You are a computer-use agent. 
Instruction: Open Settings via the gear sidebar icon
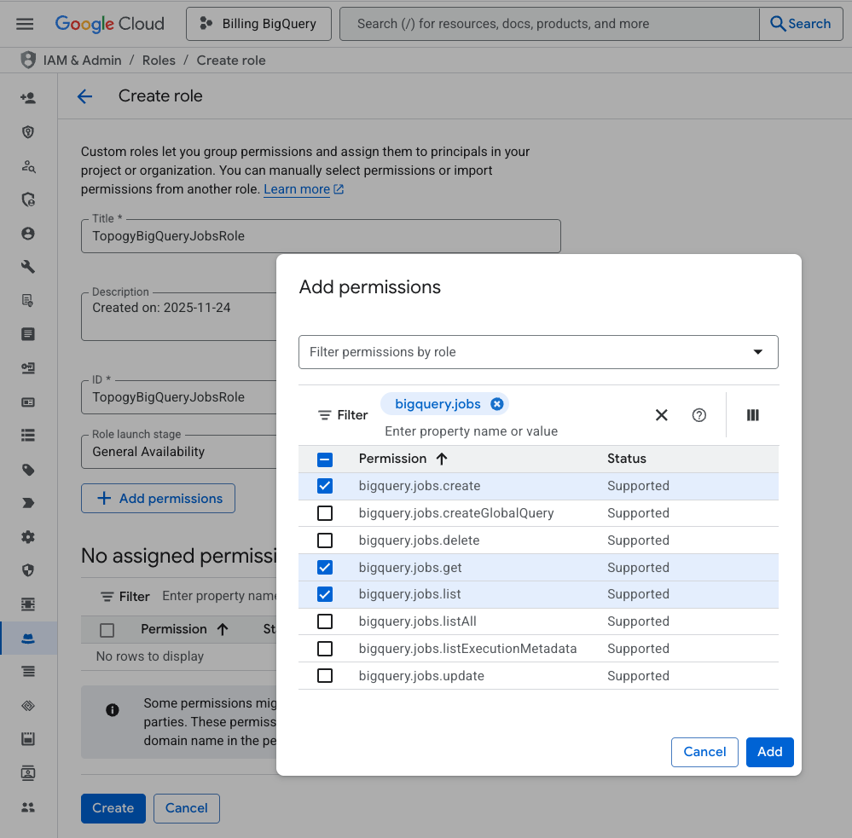(27, 536)
